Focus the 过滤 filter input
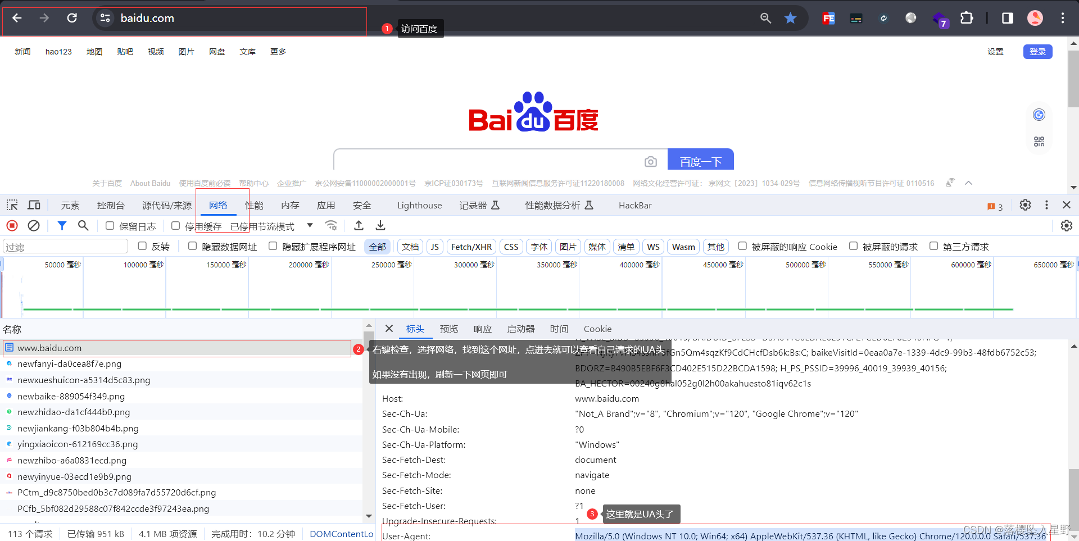The width and height of the screenshot is (1079, 541). click(66, 247)
